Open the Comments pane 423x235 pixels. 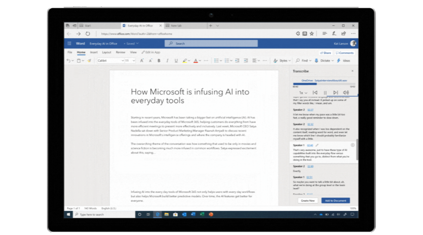coord(345,53)
